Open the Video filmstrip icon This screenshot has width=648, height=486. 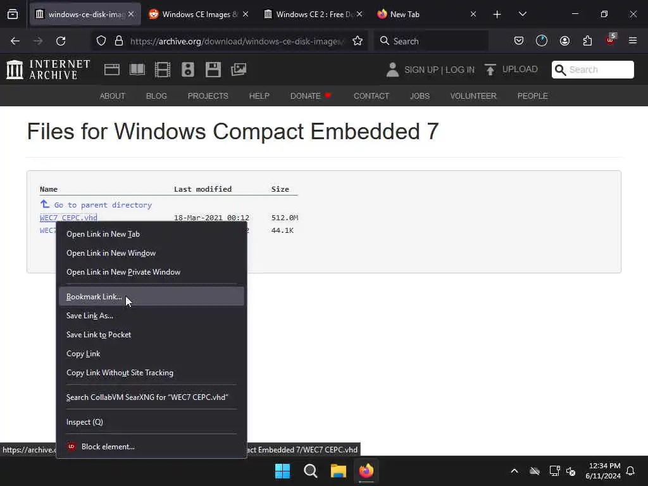point(163,70)
